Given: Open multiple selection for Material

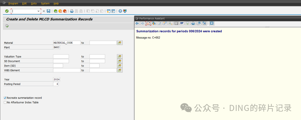Looking at the screenshot, I should coord(120,43).
